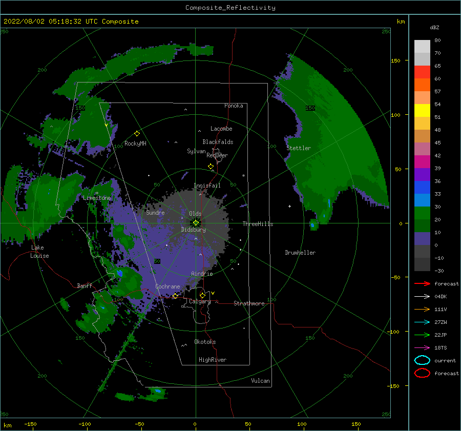
Task: Select the yellow 54 dBZ color band
Action: pyautogui.click(x=422, y=110)
